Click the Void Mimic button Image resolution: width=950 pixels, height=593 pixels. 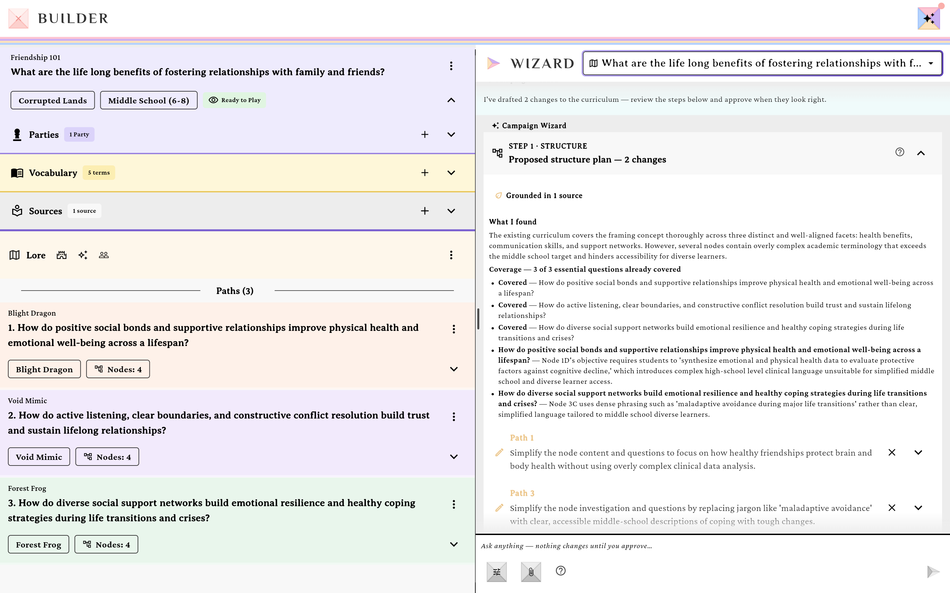click(39, 457)
